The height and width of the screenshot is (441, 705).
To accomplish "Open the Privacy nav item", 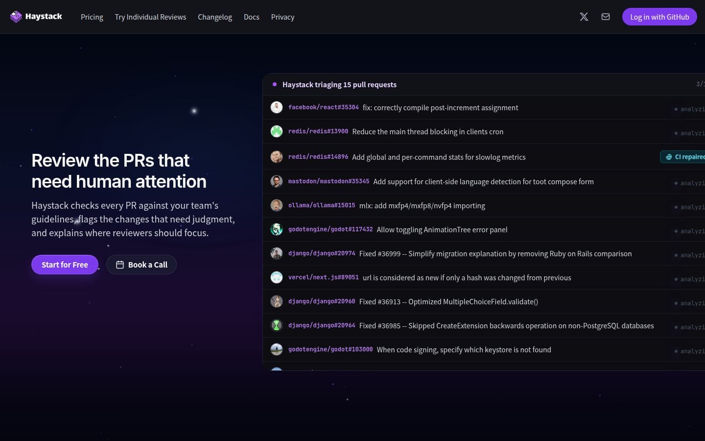I will (282, 17).
